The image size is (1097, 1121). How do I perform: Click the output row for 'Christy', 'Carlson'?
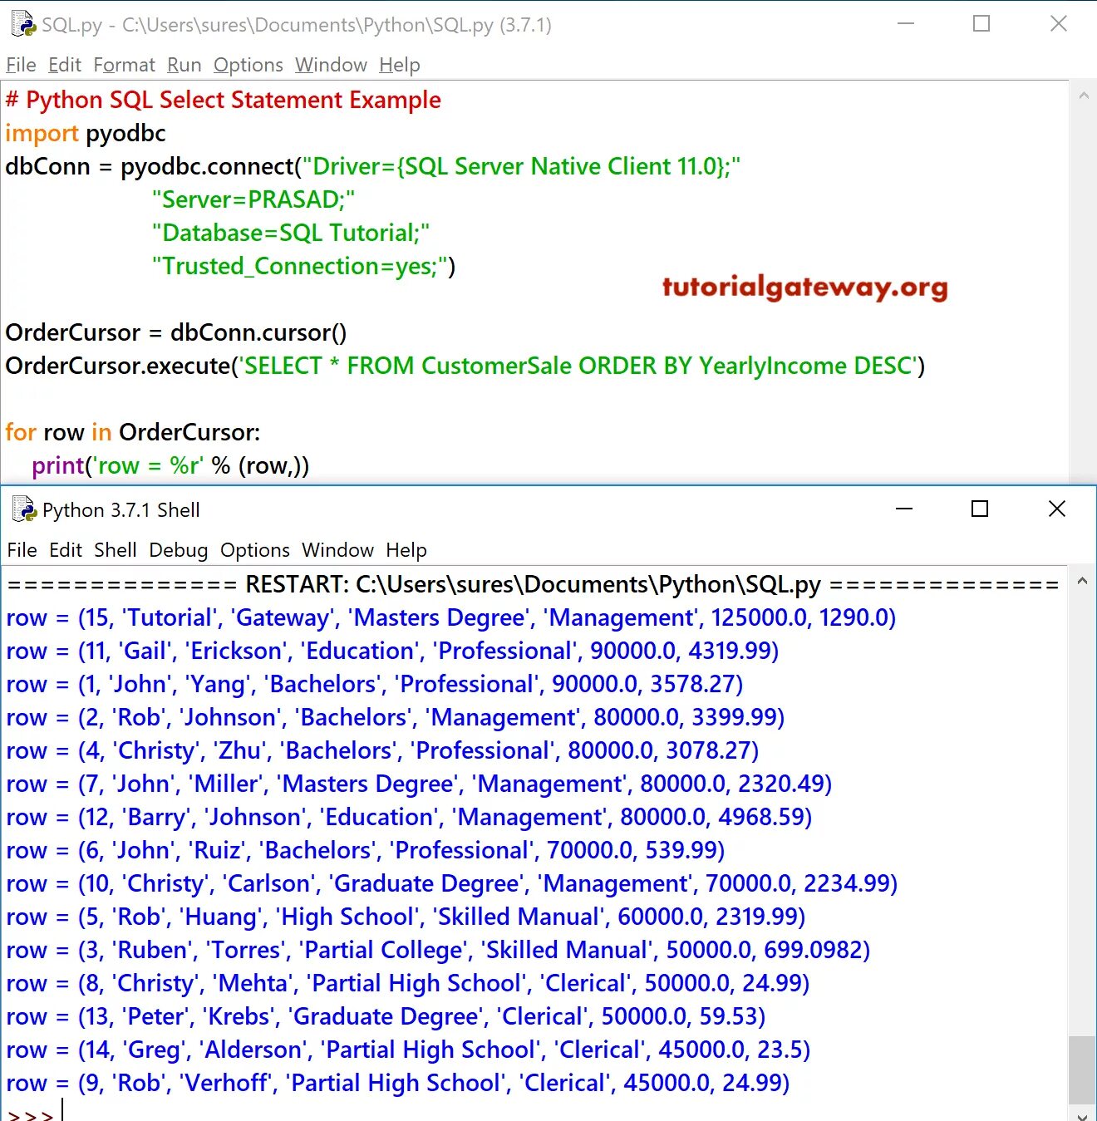(x=451, y=883)
